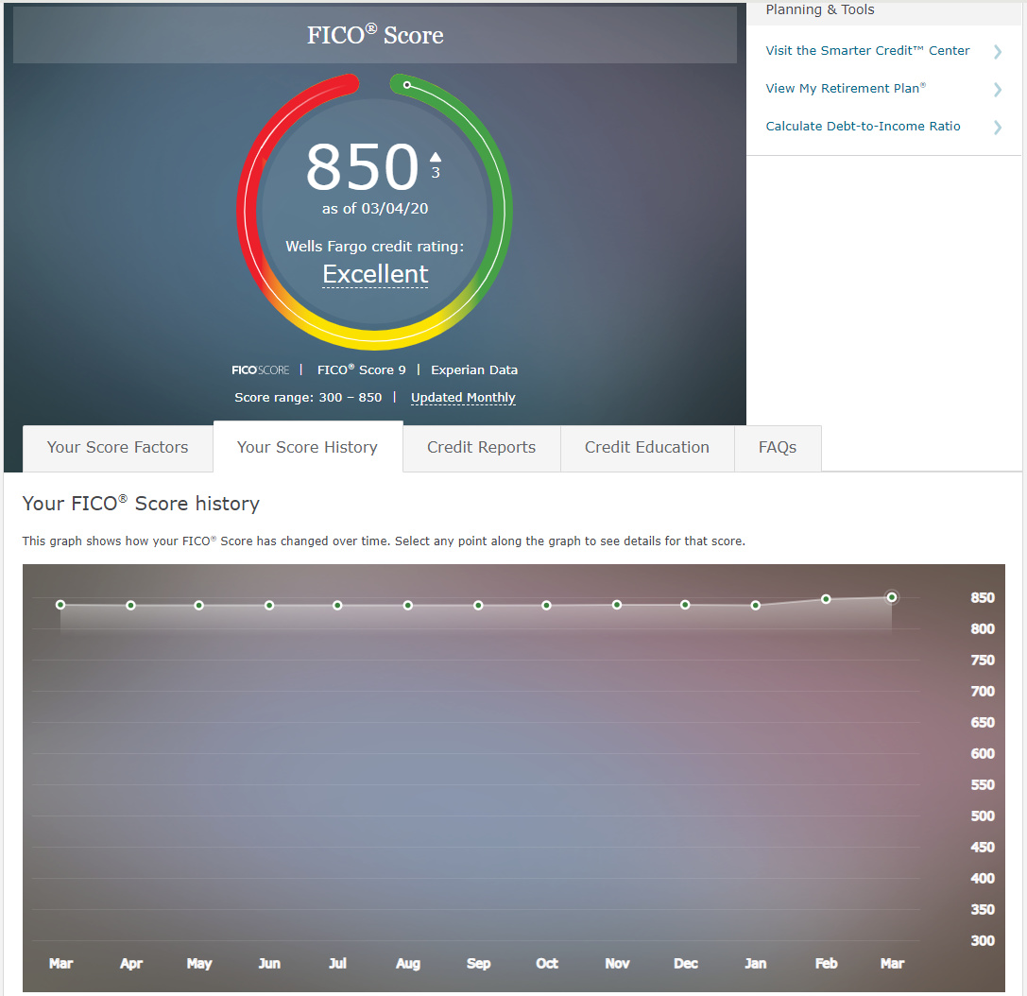Select the Sep point on score graph
Screen dimensions: 1027x996
coord(479,606)
